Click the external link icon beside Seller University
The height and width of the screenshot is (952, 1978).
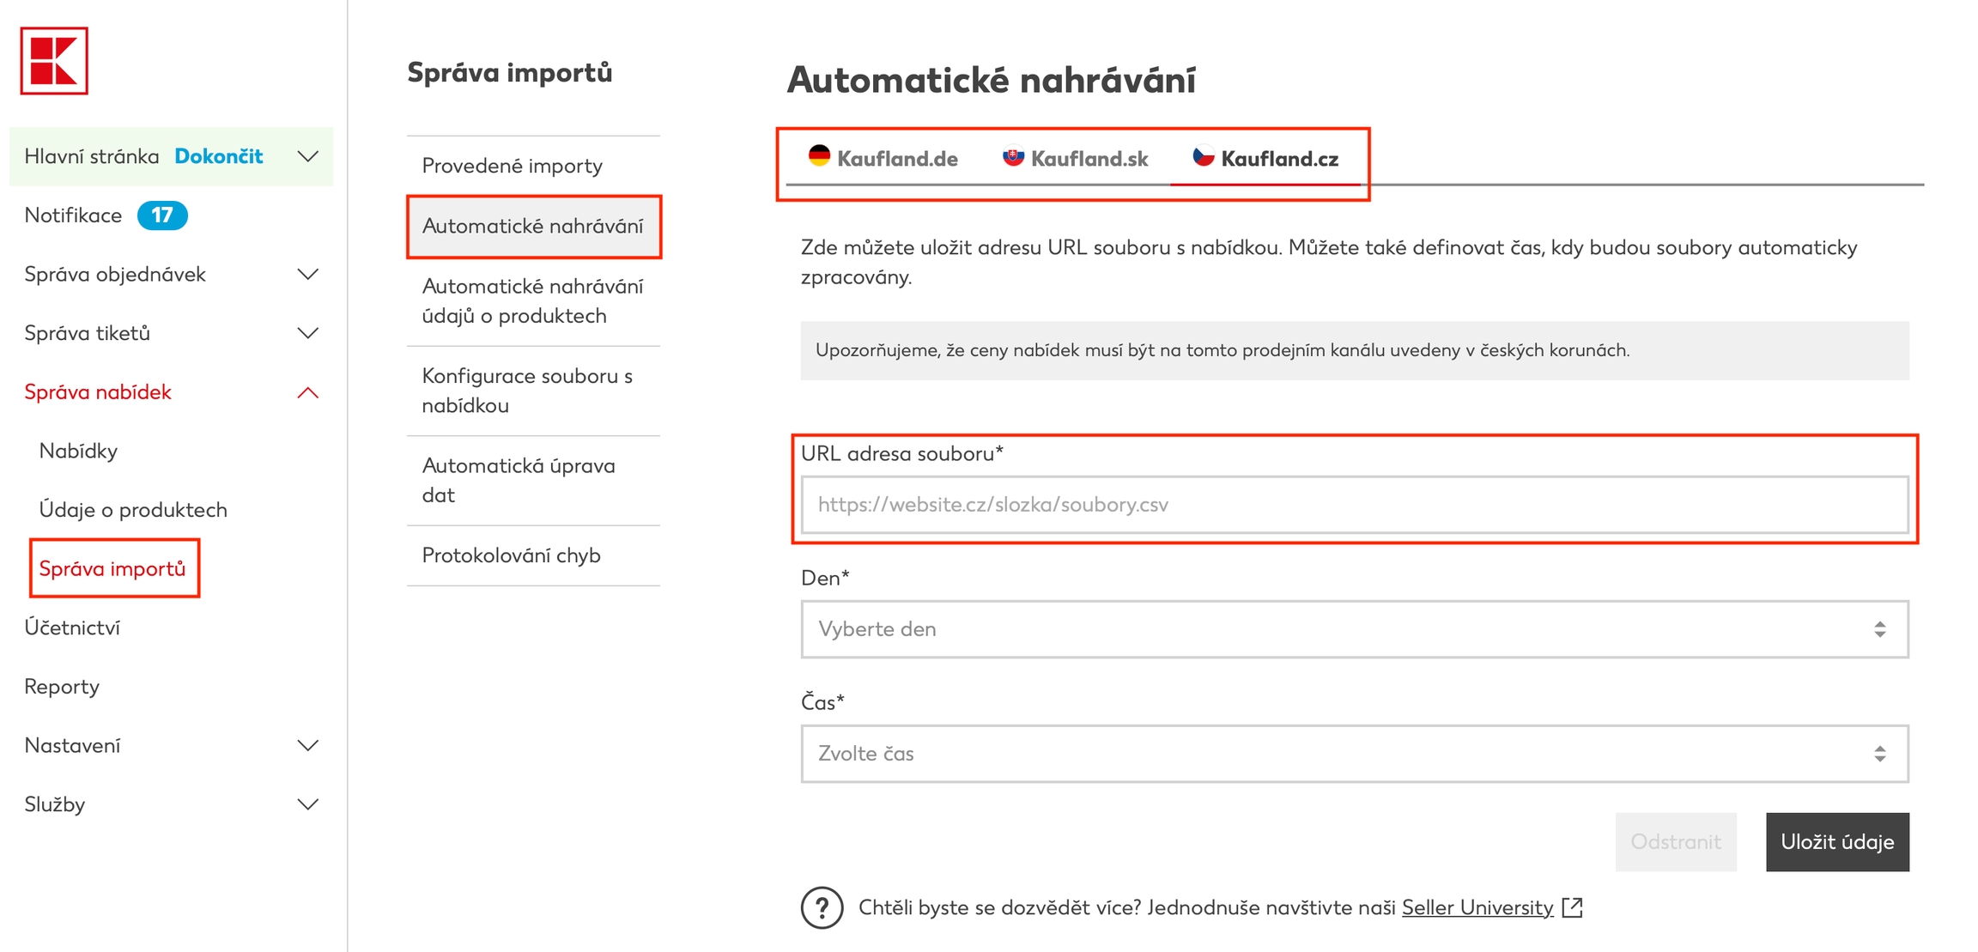point(1572,907)
